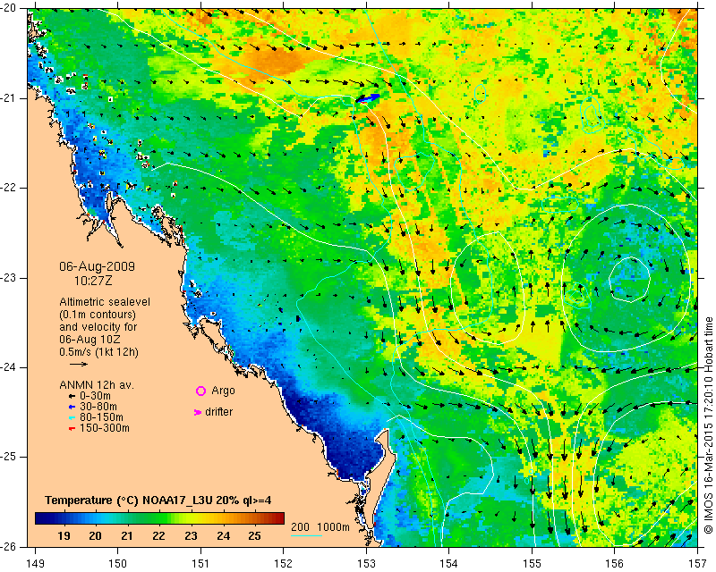Click the '(0.1m contours)' legend line
The image size is (716, 572).
pyautogui.click(x=97, y=315)
